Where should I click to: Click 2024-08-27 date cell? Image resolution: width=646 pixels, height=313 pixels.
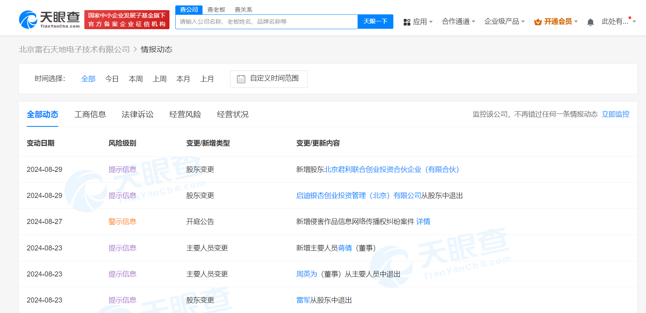point(44,222)
